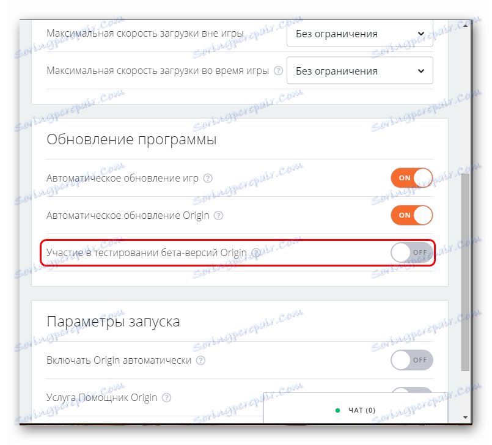Click scrollbar track above the thumb
Image resolution: width=492 pixels, height=445 pixels.
pos(465,101)
